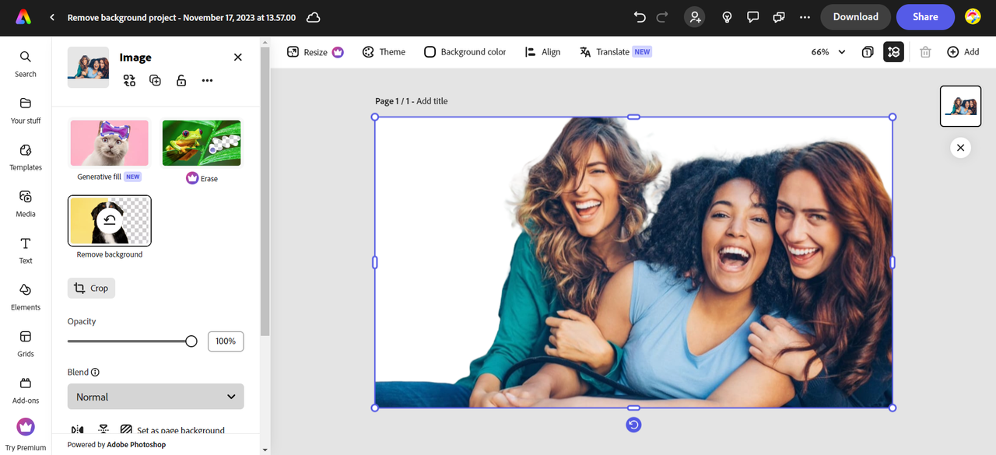
Task: Toggle the lock icon for the image
Action: [181, 80]
